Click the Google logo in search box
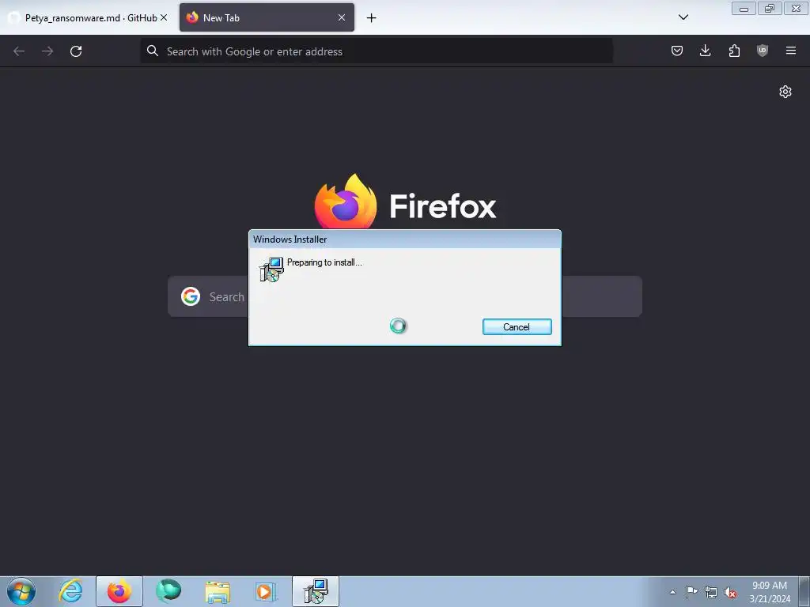The height and width of the screenshot is (607, 810). pyautogui.click(x=191, y=296)
